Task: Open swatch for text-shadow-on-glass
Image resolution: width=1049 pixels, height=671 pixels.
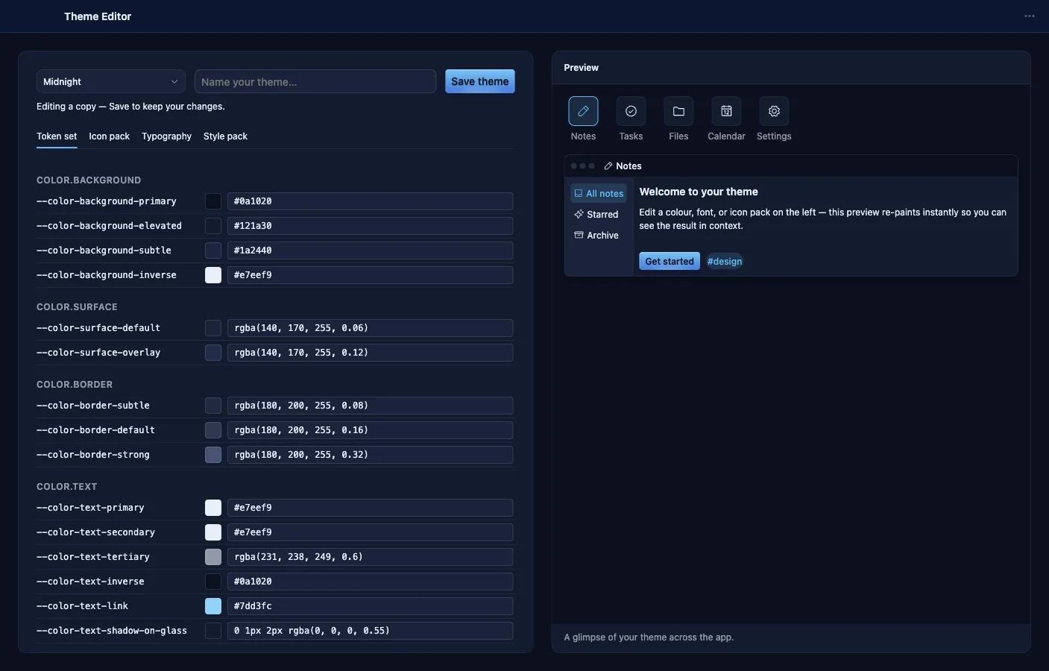Action: pyautogui.click(x=213, y=631)
